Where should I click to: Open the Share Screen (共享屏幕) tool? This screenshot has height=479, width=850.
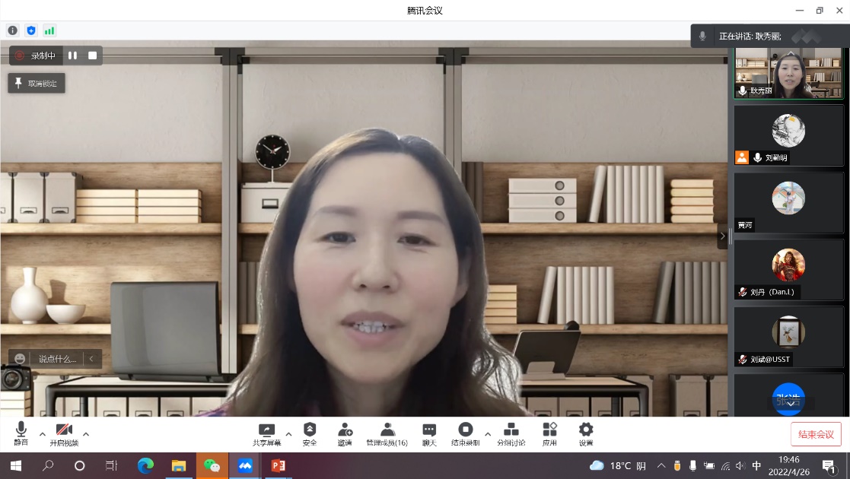266,434
